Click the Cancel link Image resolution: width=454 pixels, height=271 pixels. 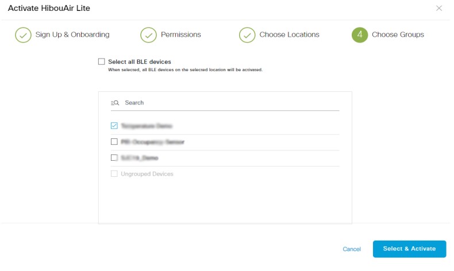(x=352, y=249)
